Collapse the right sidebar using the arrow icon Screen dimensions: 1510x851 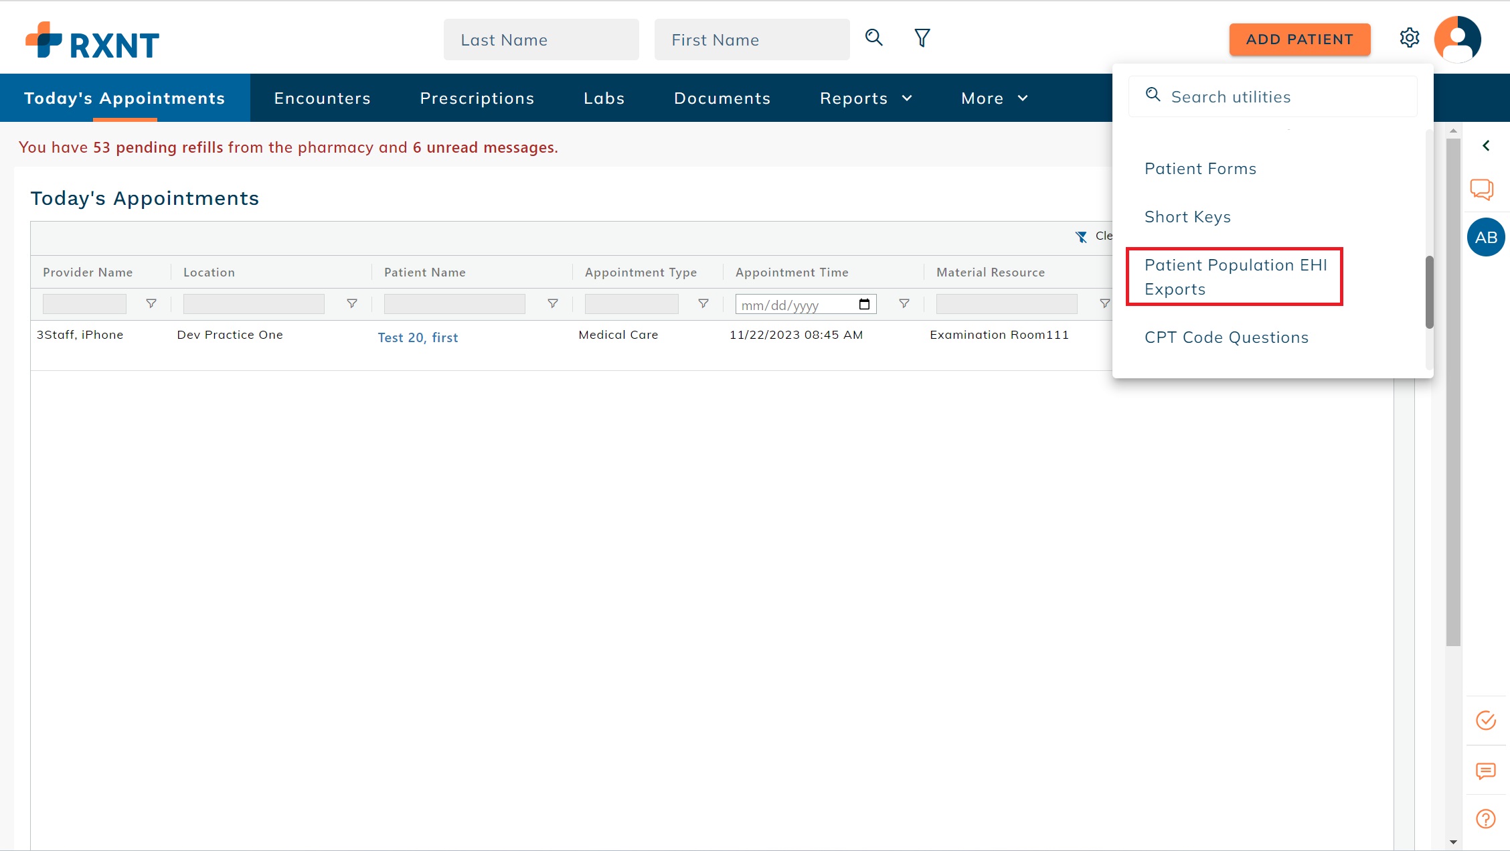(1487, 145)
